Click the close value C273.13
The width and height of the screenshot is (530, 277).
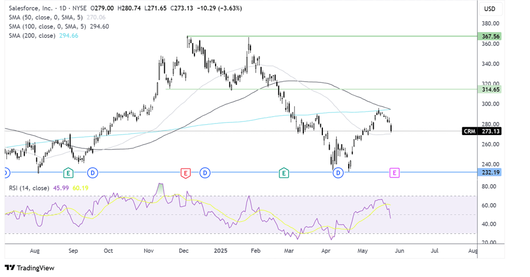tap(182, 8)
